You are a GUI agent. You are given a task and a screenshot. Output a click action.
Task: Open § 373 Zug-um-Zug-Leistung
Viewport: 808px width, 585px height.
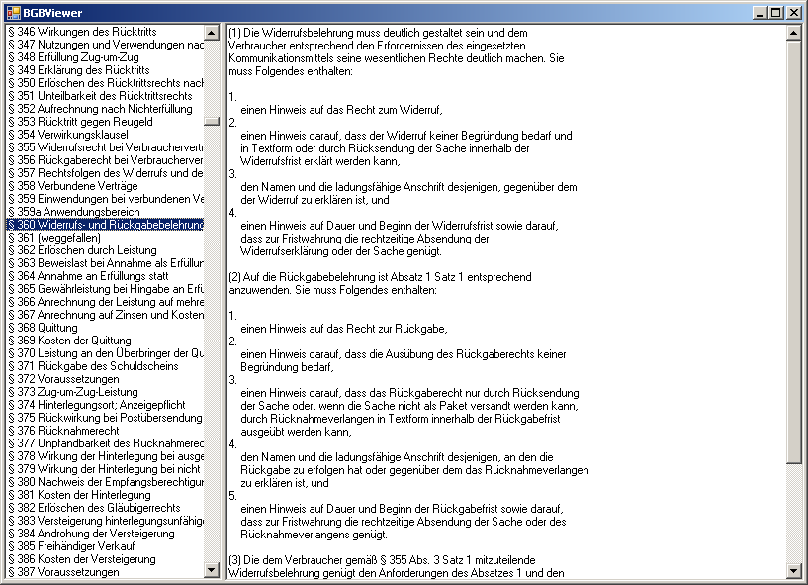click(105, 393)
